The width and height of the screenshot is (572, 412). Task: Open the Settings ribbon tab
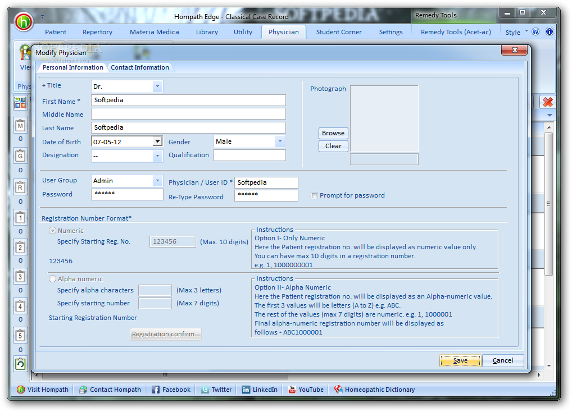[x=391, y=32]
